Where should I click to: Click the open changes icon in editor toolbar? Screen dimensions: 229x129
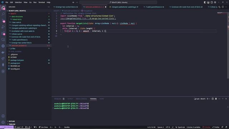point(219,7)
